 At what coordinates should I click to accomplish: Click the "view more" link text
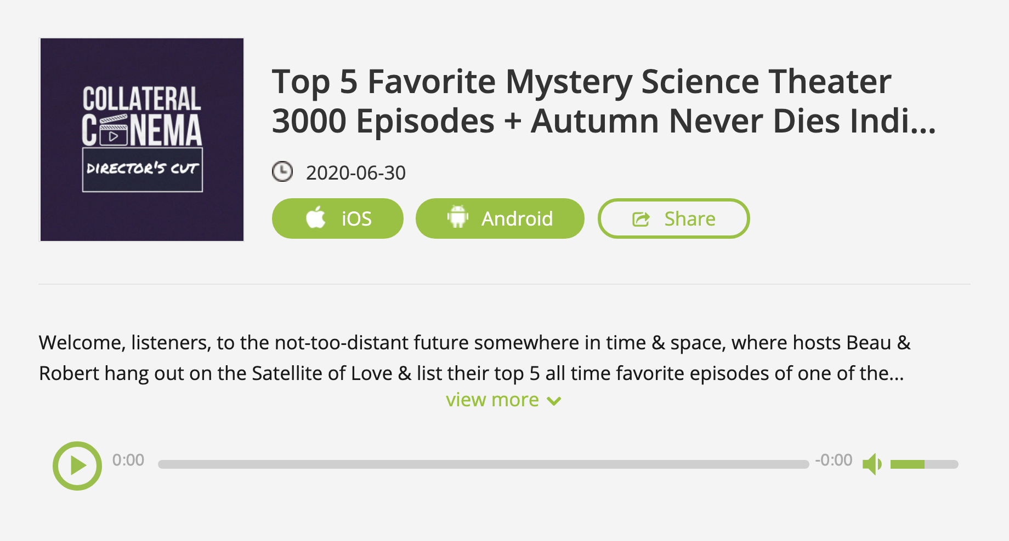pos(492,400)
